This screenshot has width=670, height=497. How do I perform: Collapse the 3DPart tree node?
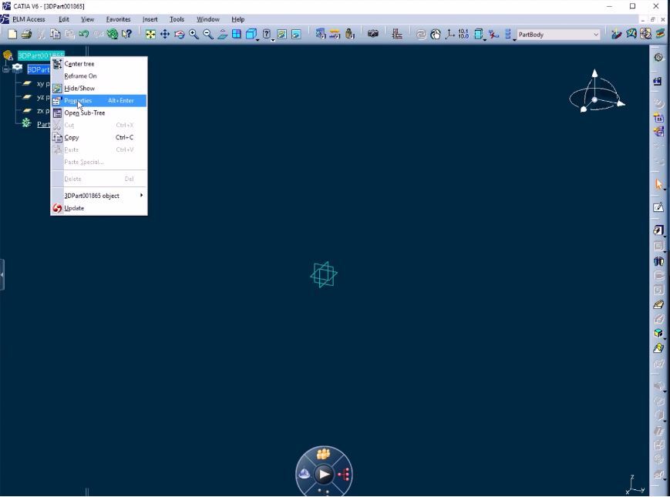coord(6,69)
